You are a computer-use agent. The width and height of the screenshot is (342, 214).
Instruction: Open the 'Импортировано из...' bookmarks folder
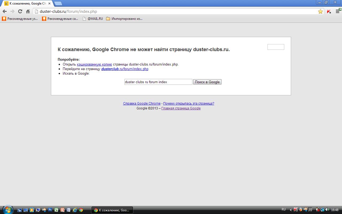pos(124,19)
